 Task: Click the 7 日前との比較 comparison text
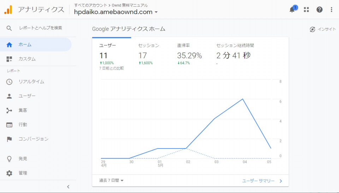(112, 68)
